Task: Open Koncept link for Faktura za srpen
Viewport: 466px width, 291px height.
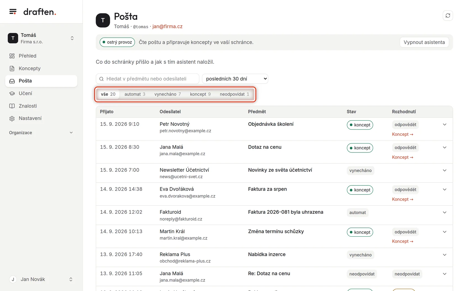Action: pyautogui.click(x=402, y=199)
